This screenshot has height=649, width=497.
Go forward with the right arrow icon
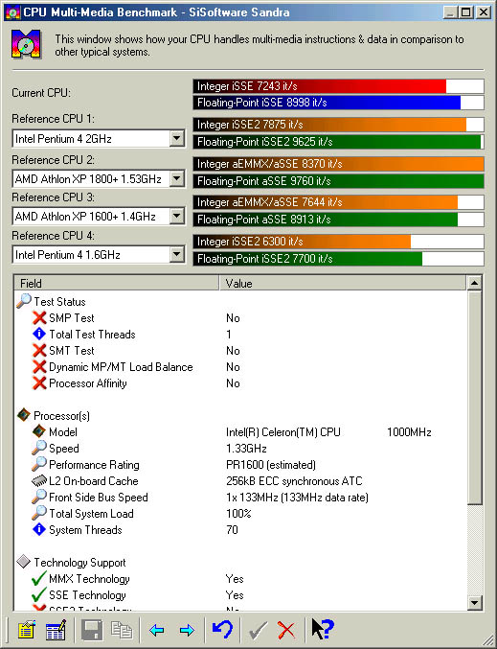tap(188, 631)
